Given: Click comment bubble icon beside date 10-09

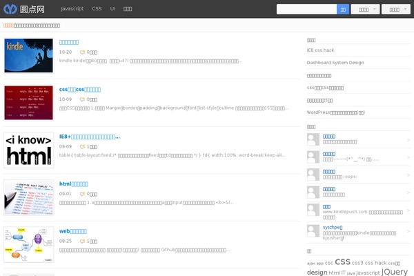Looking at the screenshot, I should point(82,99).
